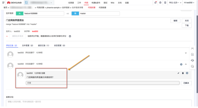
Task: Click the red test202 reviewer name
Action: click(35, 31)
